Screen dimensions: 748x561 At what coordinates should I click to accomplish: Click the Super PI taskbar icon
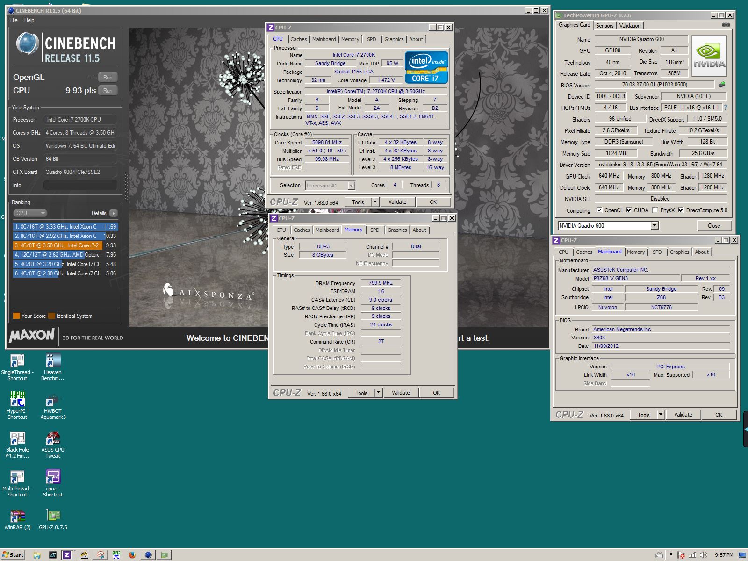(116, 555)
